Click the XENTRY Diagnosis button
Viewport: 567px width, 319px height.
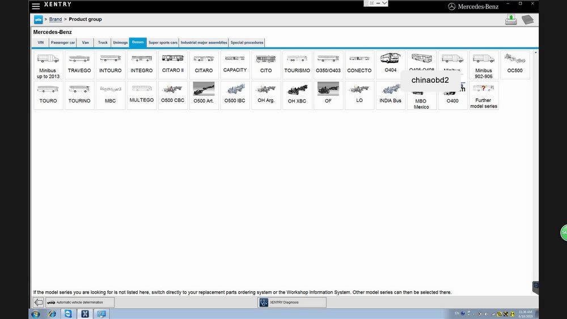coord(292,303)
